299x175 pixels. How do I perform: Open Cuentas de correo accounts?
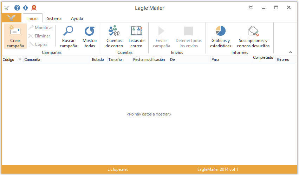114,36
